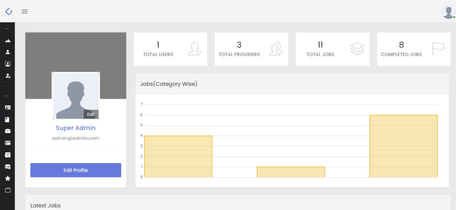Select the ID card icon in the sidebar

7,107
